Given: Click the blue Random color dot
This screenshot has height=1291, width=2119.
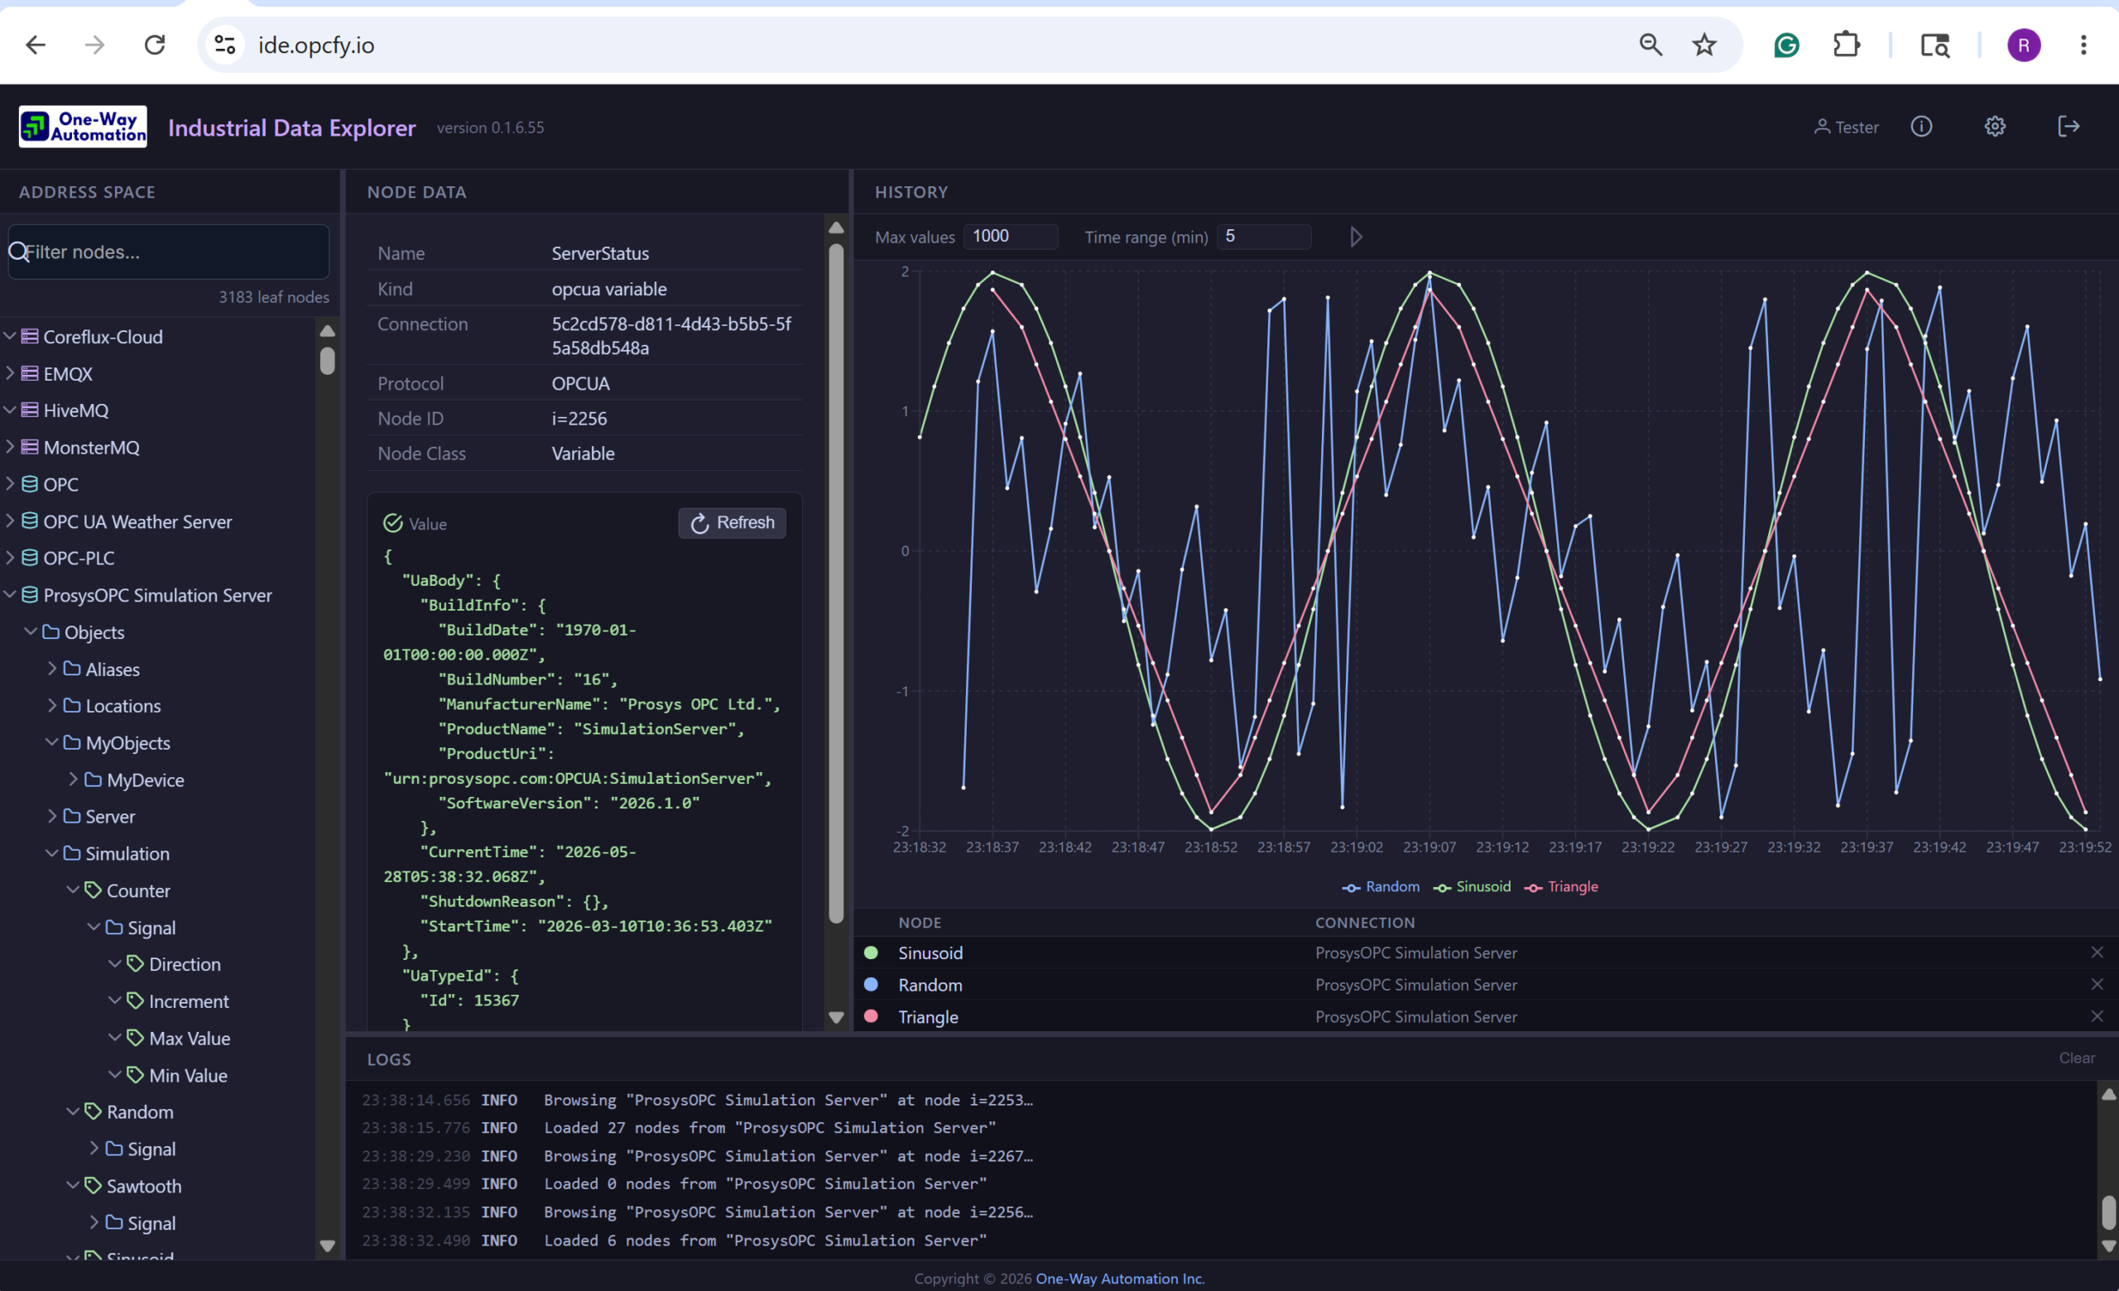Looking at the screenshot, I should coord(870,984).
